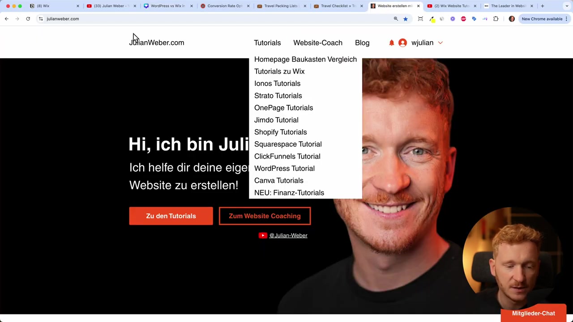The image size is (573, 322).
Task: Click the blue tag extension icon
Action: (474, 19)
